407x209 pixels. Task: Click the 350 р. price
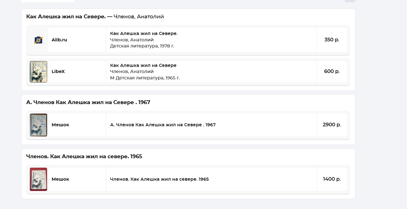point(332,40)
